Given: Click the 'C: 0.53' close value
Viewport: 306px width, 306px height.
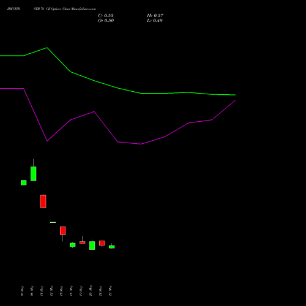Looking at the screenshot, I should pos(106,15).
